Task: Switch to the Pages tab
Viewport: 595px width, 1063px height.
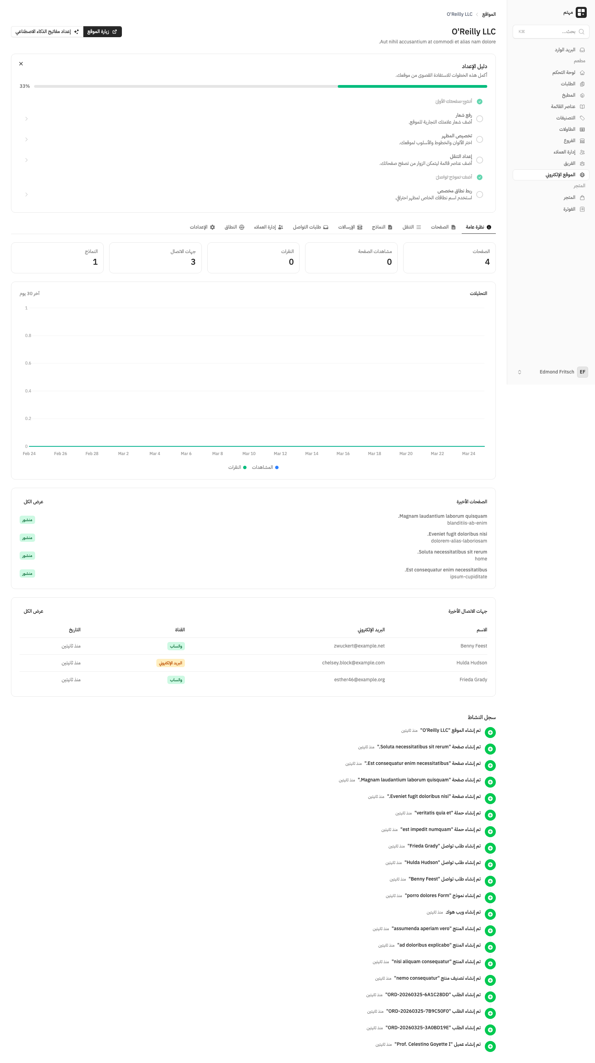Action: [x=443, y=228]
